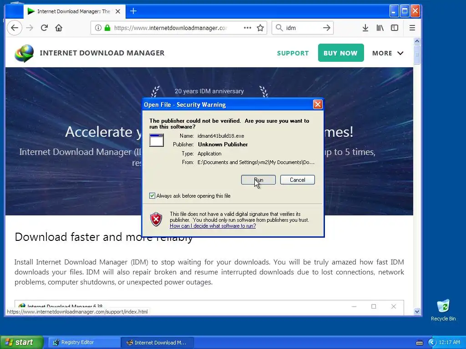Go back with the Firefox back arrow
The image size is (466, 349).
point(14,28)
